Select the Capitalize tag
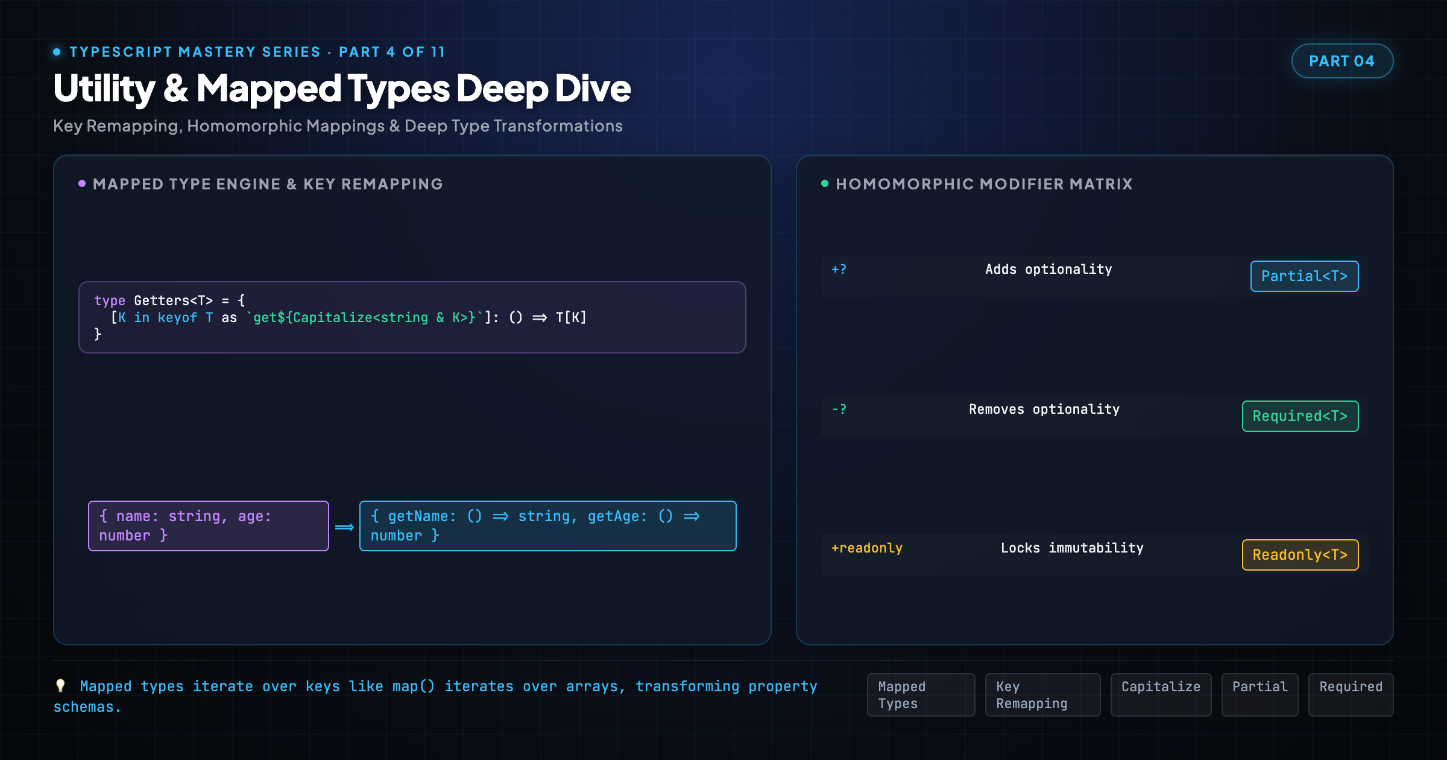The width and height of the screenshot is (1447, 760). coord(1161,695)
